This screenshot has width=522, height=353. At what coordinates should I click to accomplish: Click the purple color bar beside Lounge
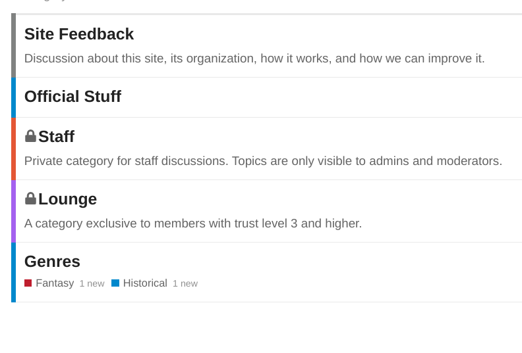(x=13, y=211)
